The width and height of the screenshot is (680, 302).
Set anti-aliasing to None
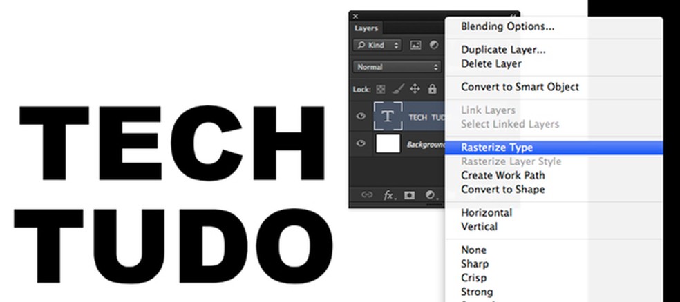tap(473, 250)
